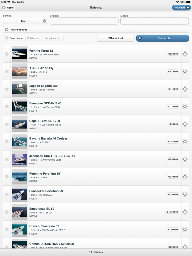Click the € 370 000 price tag
This screenshot has width=192, height=256.
point(173,177)
